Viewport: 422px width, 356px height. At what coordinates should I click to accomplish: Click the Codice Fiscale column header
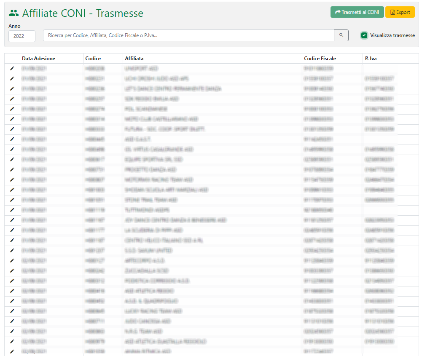(320, 59)
